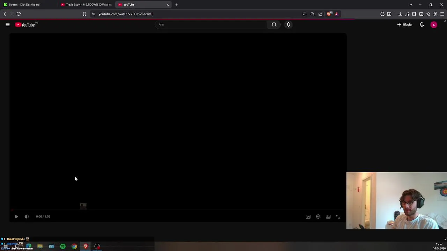Open the Leo AI sparkle icon
The height and width of the screenshot is (251, 447).
[428, 14]
